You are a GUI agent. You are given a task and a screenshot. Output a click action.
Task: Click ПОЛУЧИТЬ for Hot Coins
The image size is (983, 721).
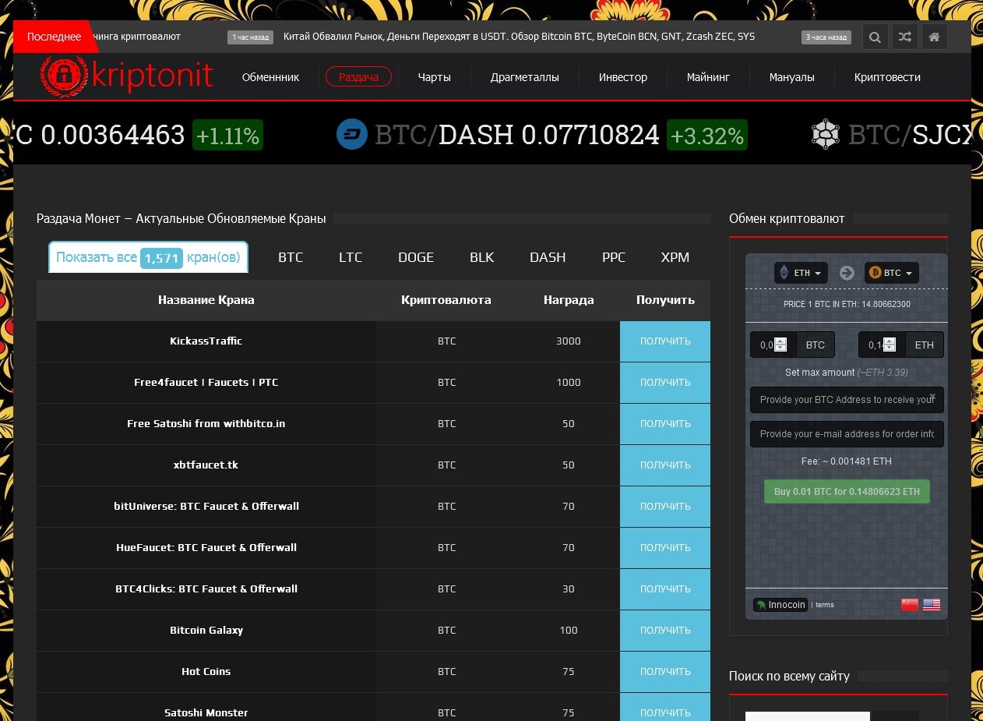pyautogui.click(x=665, y=672)
